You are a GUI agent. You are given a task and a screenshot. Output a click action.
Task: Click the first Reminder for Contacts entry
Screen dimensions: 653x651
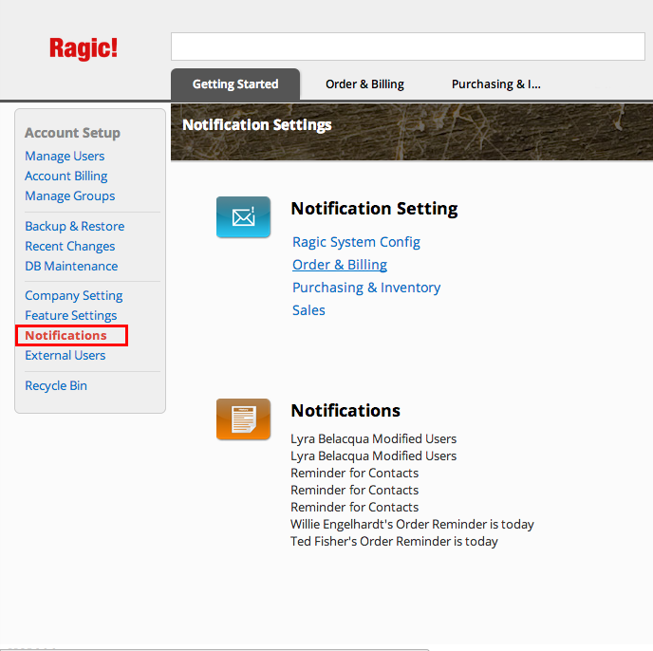[354, 473]
